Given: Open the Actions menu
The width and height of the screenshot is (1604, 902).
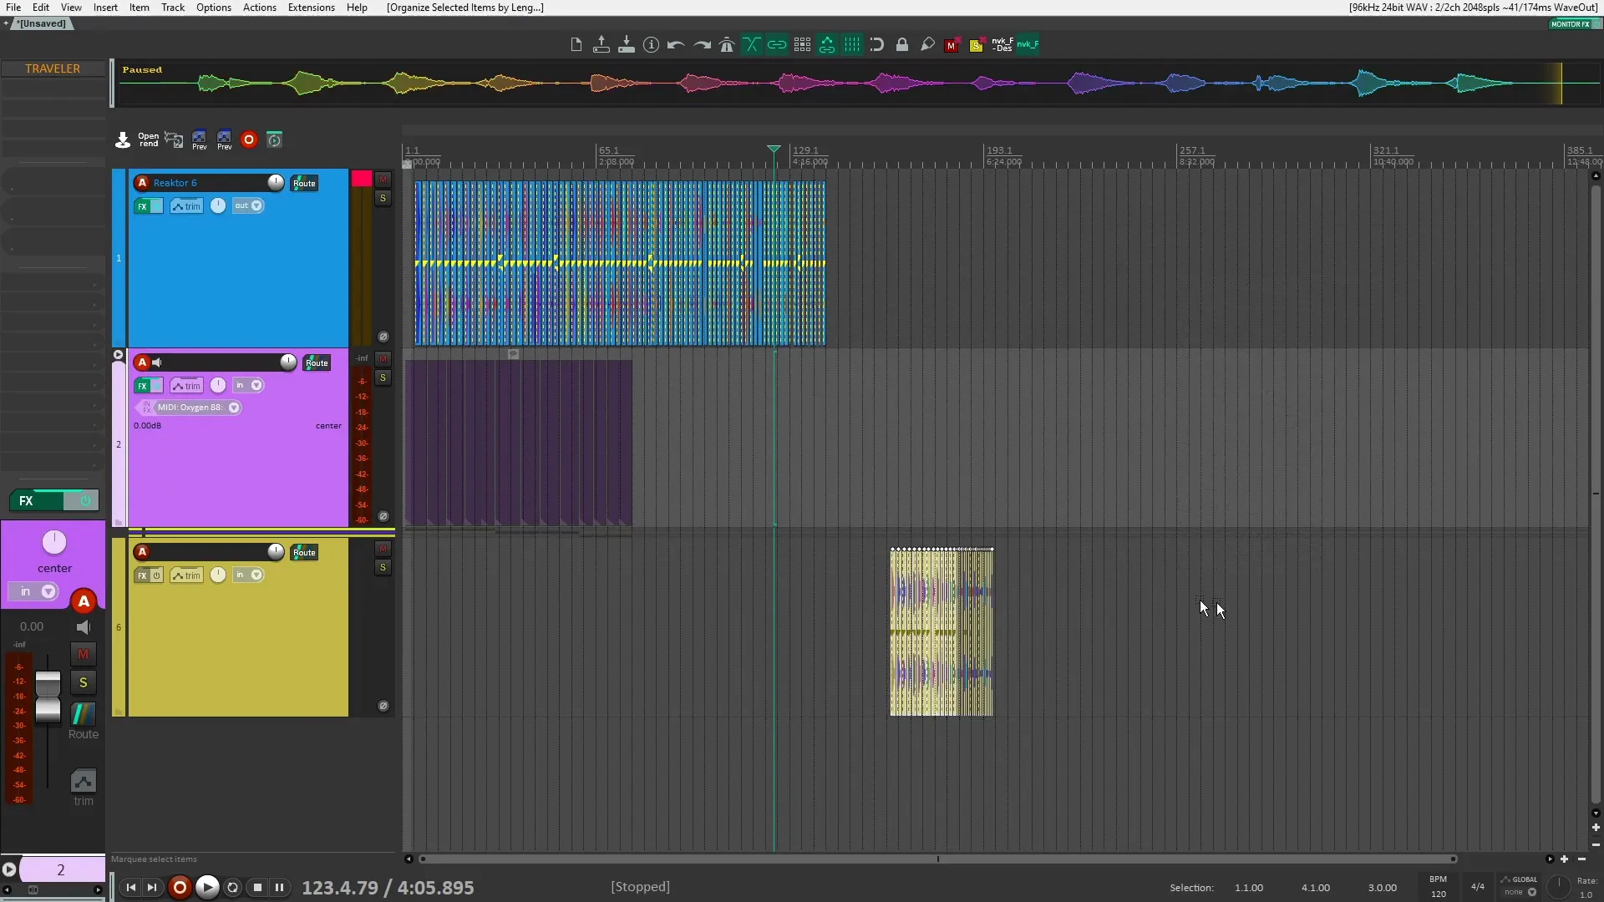Looking at the screenshot, I should (x=260, y=8).
